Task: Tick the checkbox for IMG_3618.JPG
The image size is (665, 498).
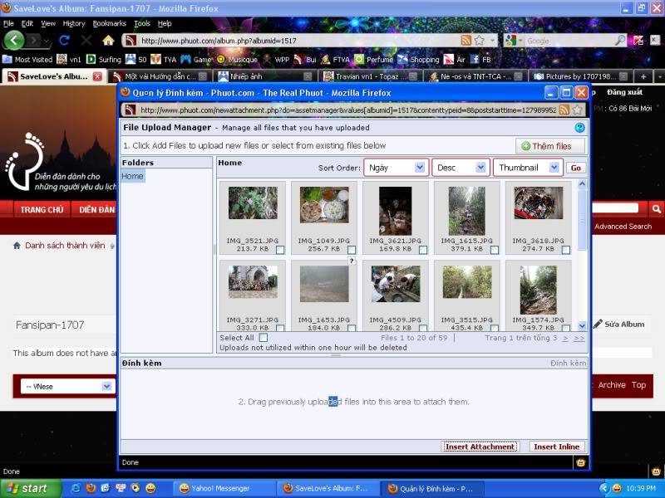Action: (566, 250)
